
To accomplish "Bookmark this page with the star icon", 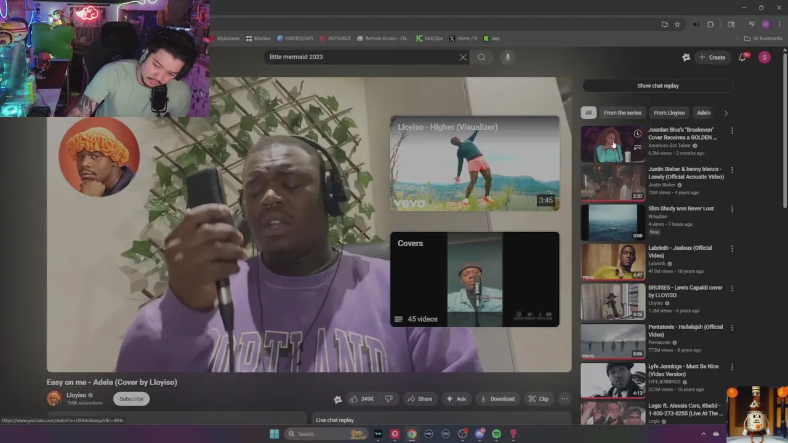I will tap(677, 25).
